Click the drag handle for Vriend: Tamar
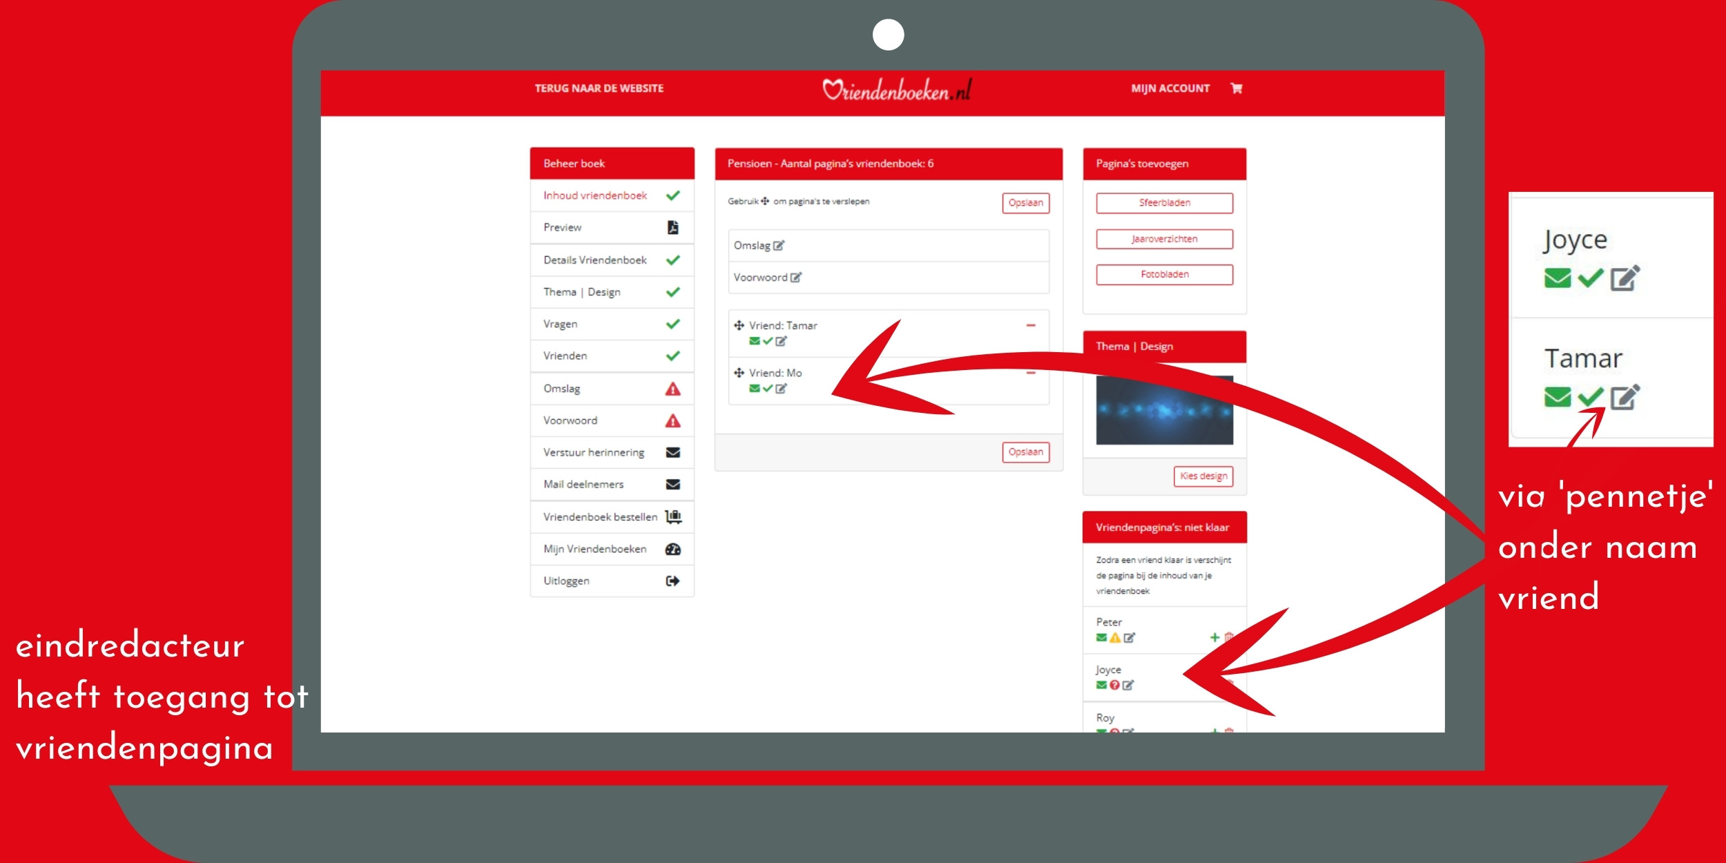Screen dimensions: 1726x863 (739, 325)
